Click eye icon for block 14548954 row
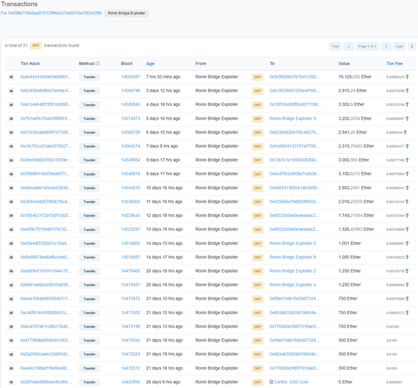 click(x=11, y=160)
